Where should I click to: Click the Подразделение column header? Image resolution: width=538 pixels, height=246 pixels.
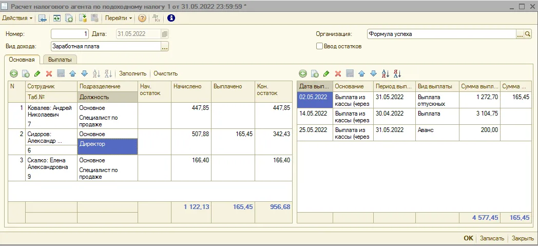click(107, 86)
